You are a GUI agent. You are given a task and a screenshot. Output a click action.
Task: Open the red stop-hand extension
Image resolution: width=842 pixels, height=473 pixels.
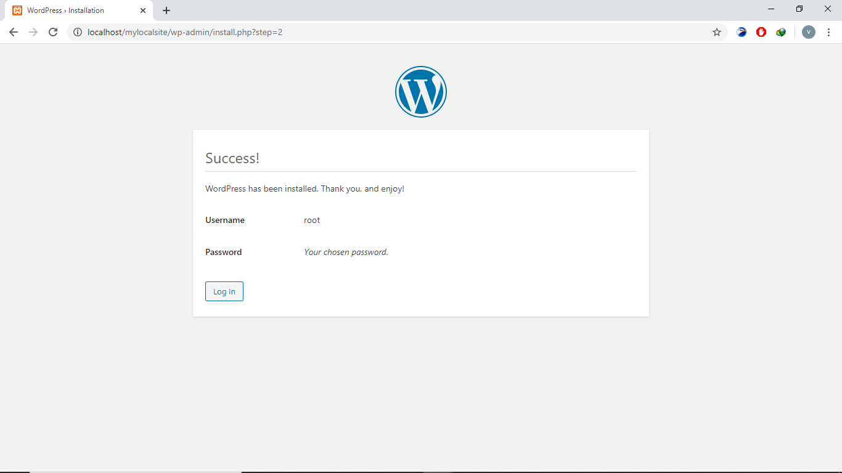[x=761, y=32]
